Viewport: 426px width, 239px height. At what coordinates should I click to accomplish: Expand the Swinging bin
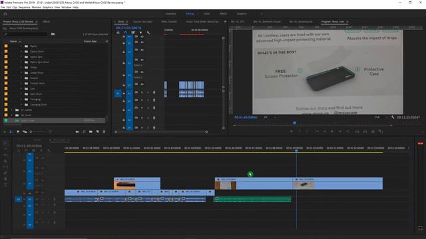pyautogui.click(x=21, y=99)
